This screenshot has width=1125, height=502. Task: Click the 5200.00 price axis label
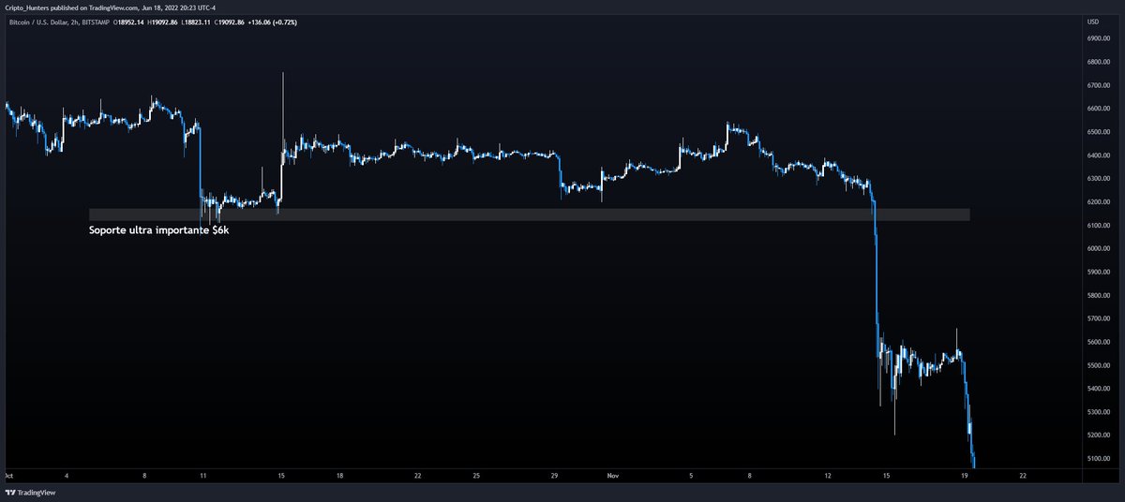pos(1099,436)
